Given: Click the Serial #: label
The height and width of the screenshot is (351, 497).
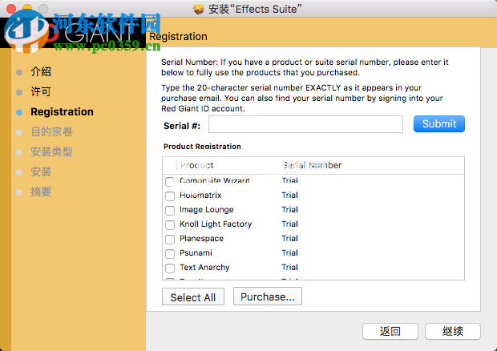Looking at the screenshot, I should tap(182, 126).
